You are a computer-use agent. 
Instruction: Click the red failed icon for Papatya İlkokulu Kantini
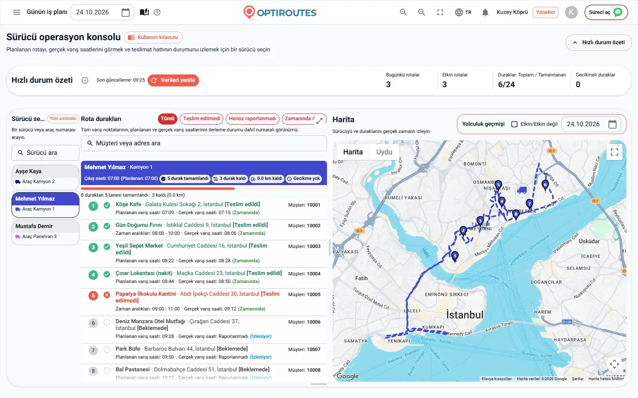(x=107, y=295)
